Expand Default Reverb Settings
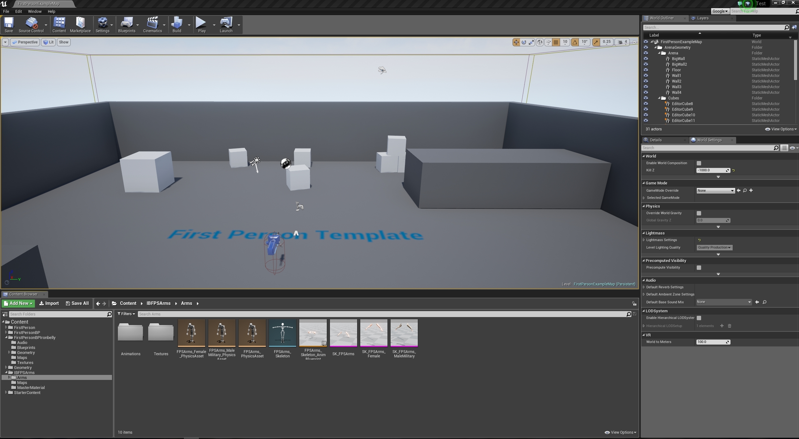The height and width of the screenshot is (439, 799). pyautogui.click(x=644, y=287)
